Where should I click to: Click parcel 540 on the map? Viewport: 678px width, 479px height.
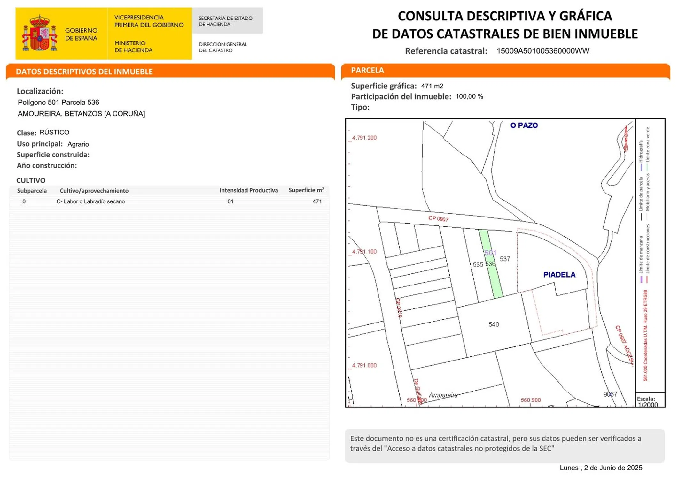pyautogui.click(x=494, y=324)
